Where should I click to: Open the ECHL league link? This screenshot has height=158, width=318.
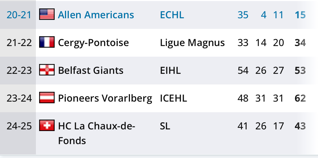(x=172, y=15)
